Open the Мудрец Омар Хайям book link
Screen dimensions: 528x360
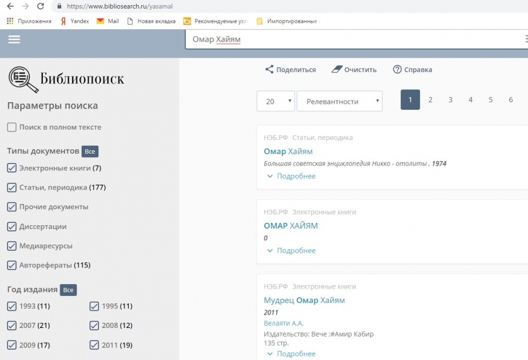click(x=304, y=300)
